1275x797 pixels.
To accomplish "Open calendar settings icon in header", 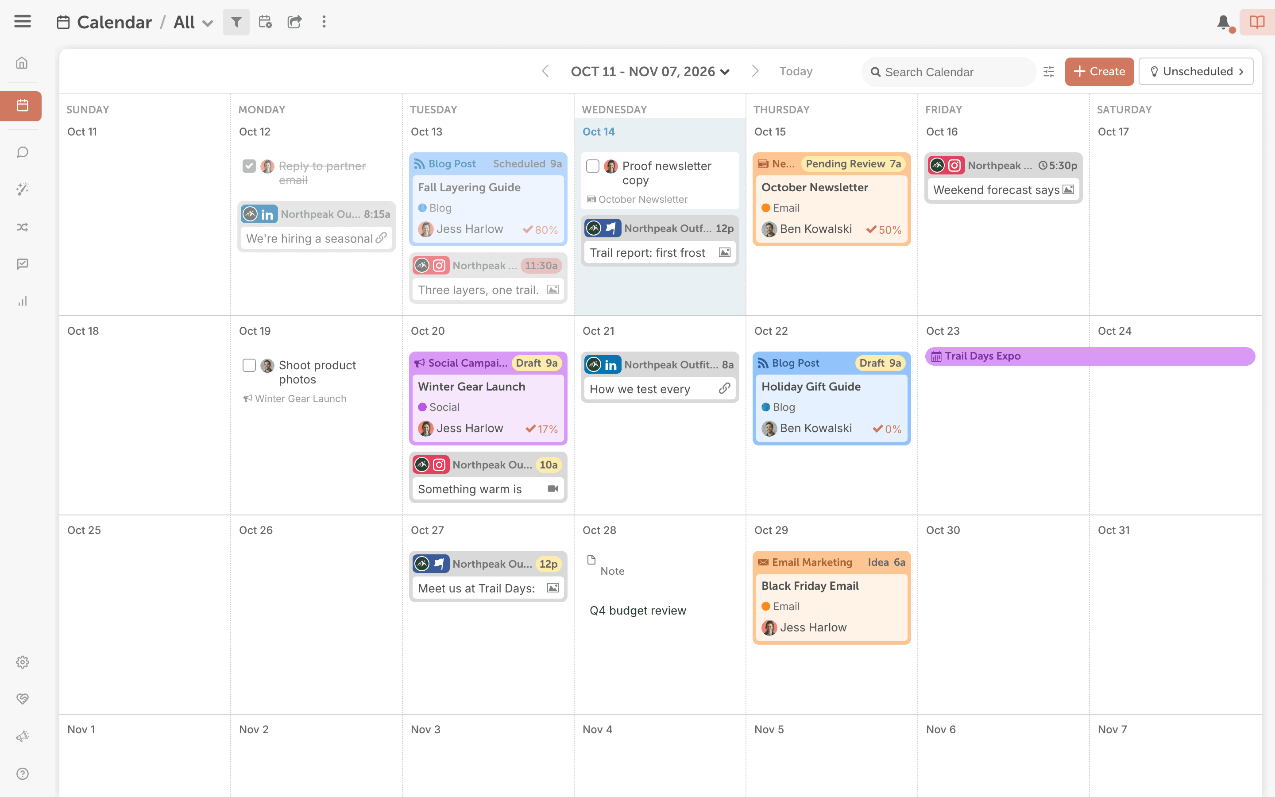I will click(265, 22).
